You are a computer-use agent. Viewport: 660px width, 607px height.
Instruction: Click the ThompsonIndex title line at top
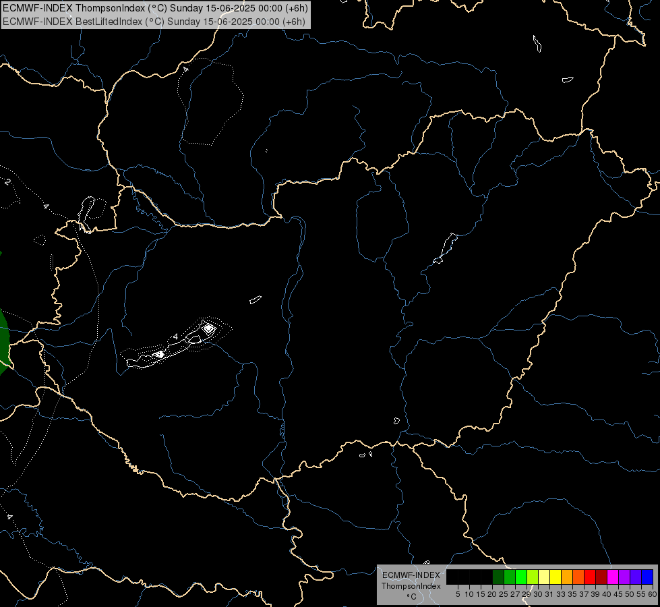pyautogui.click(x=155, y=8)
